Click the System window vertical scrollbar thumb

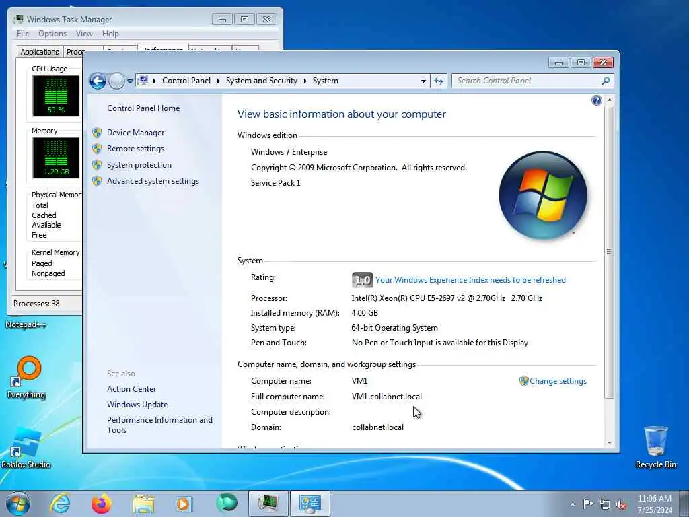610,252
